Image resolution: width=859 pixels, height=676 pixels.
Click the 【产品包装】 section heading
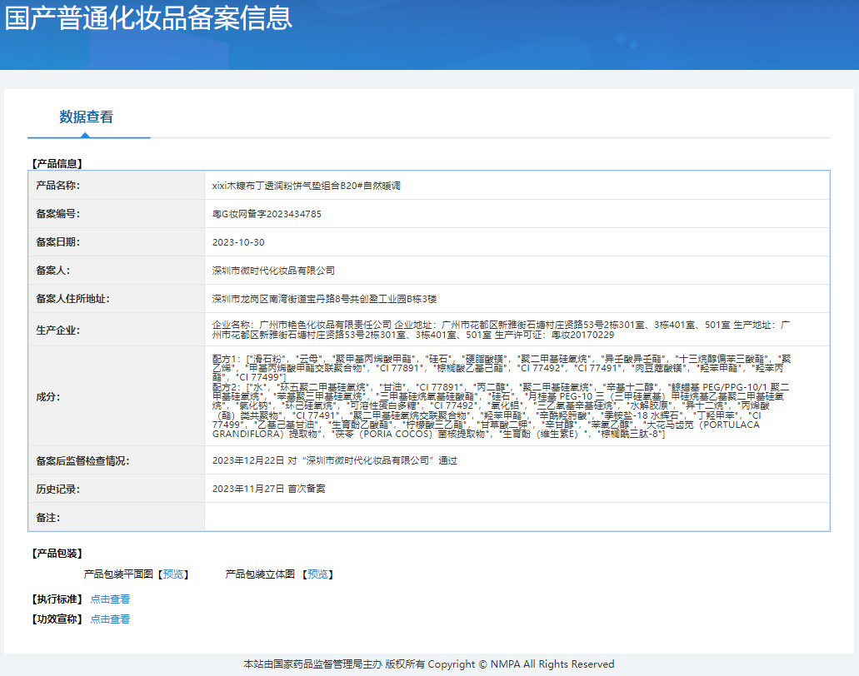57,554
